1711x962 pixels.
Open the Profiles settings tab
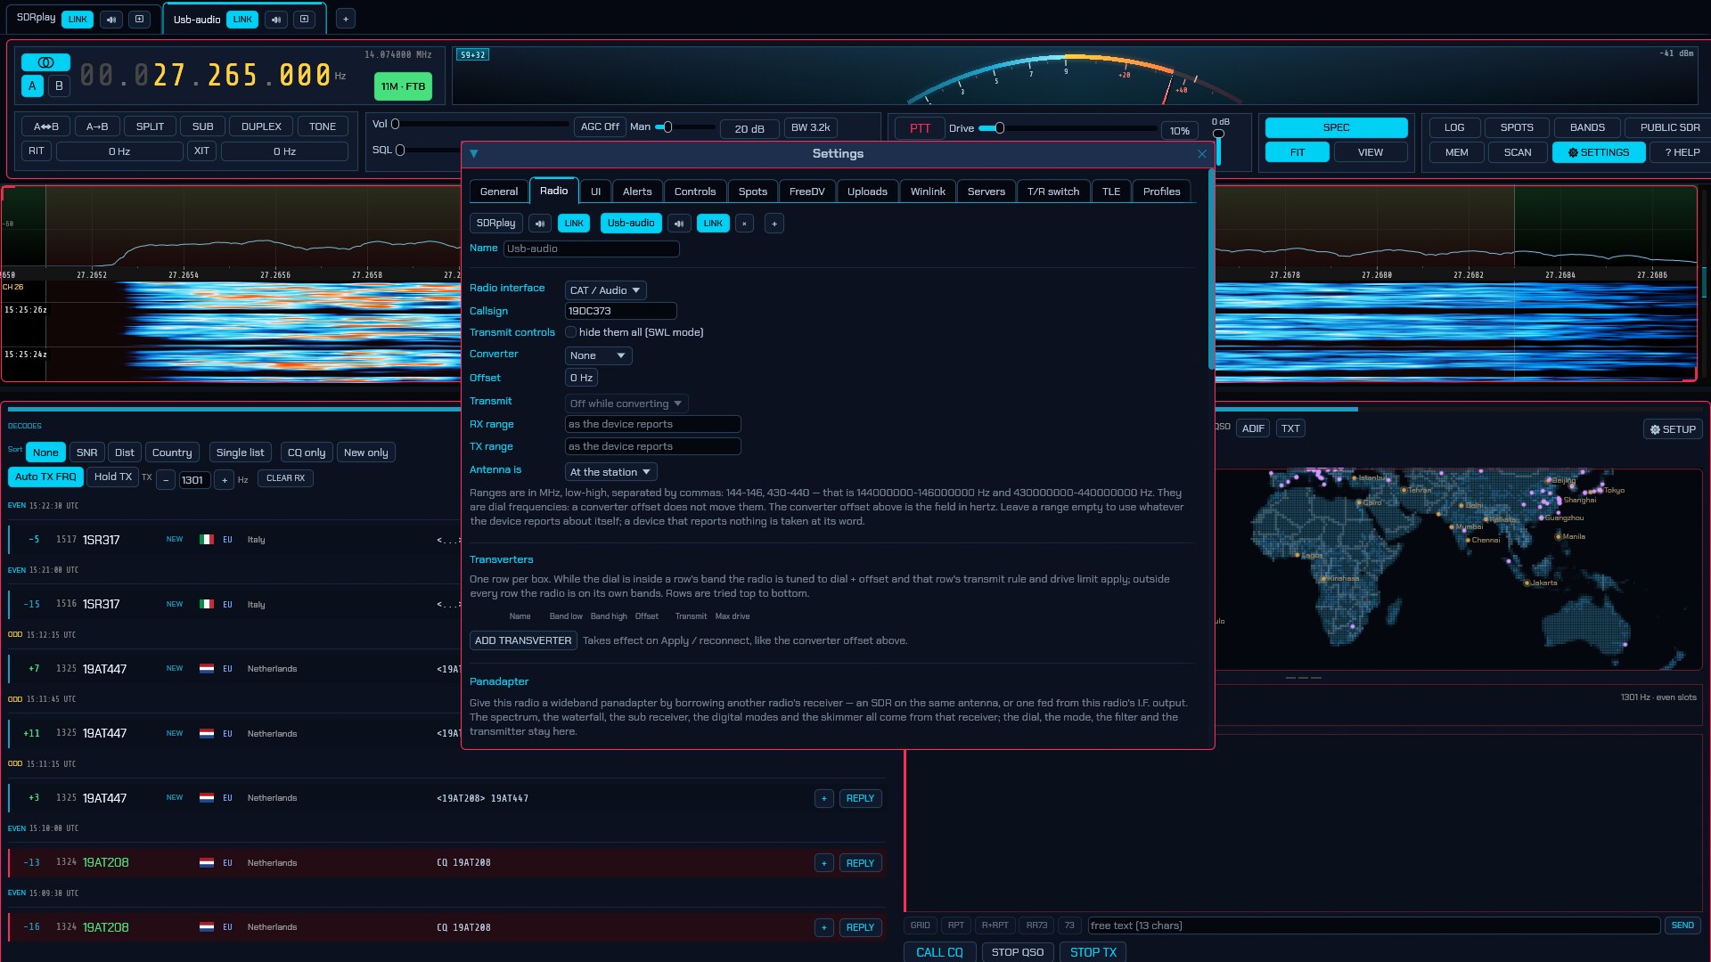(x=1161, y=192)
